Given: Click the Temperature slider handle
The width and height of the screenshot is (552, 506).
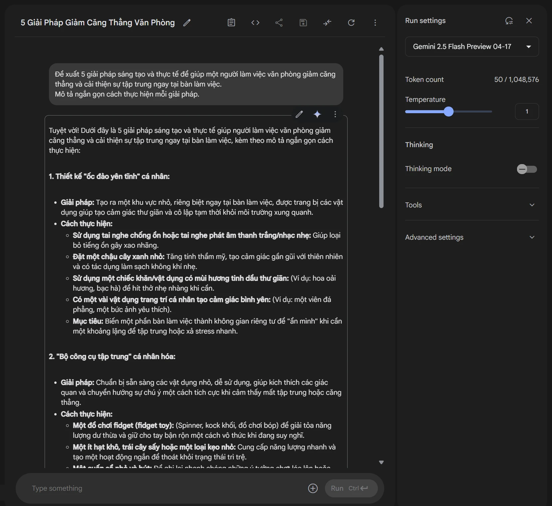Looking at the screenshot, I should point(449,112).
